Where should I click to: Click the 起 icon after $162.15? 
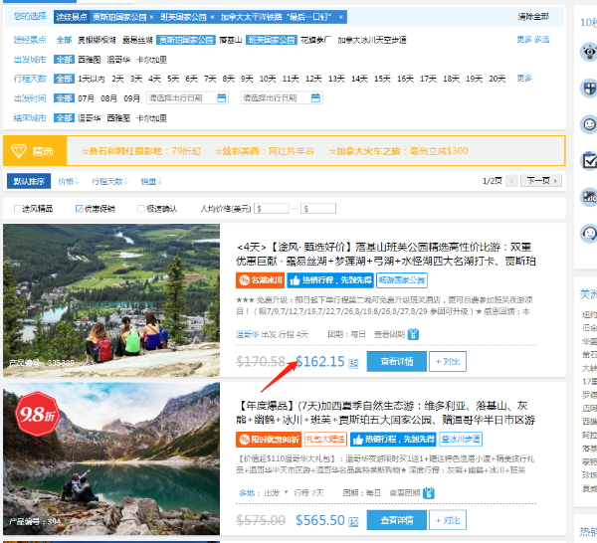click(353, 363)
